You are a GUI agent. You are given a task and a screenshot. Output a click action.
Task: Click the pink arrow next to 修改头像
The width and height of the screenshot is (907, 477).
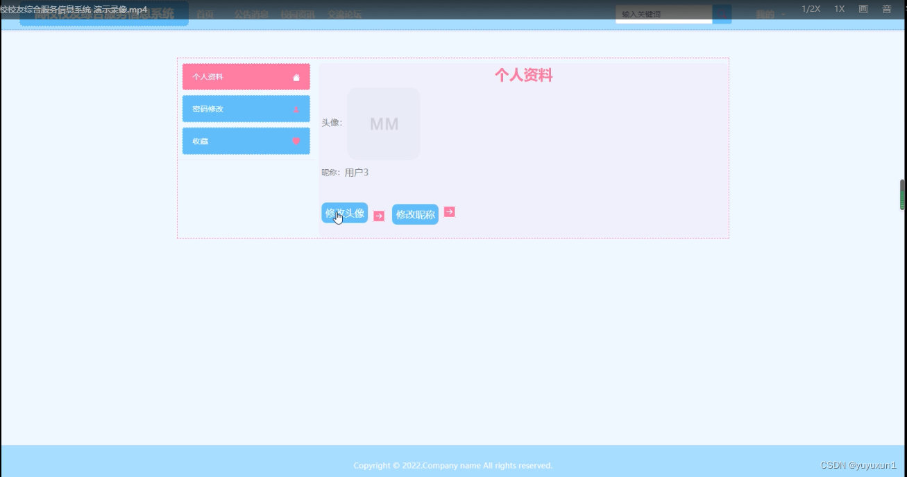pyautogui.click(x=379, y=216)
